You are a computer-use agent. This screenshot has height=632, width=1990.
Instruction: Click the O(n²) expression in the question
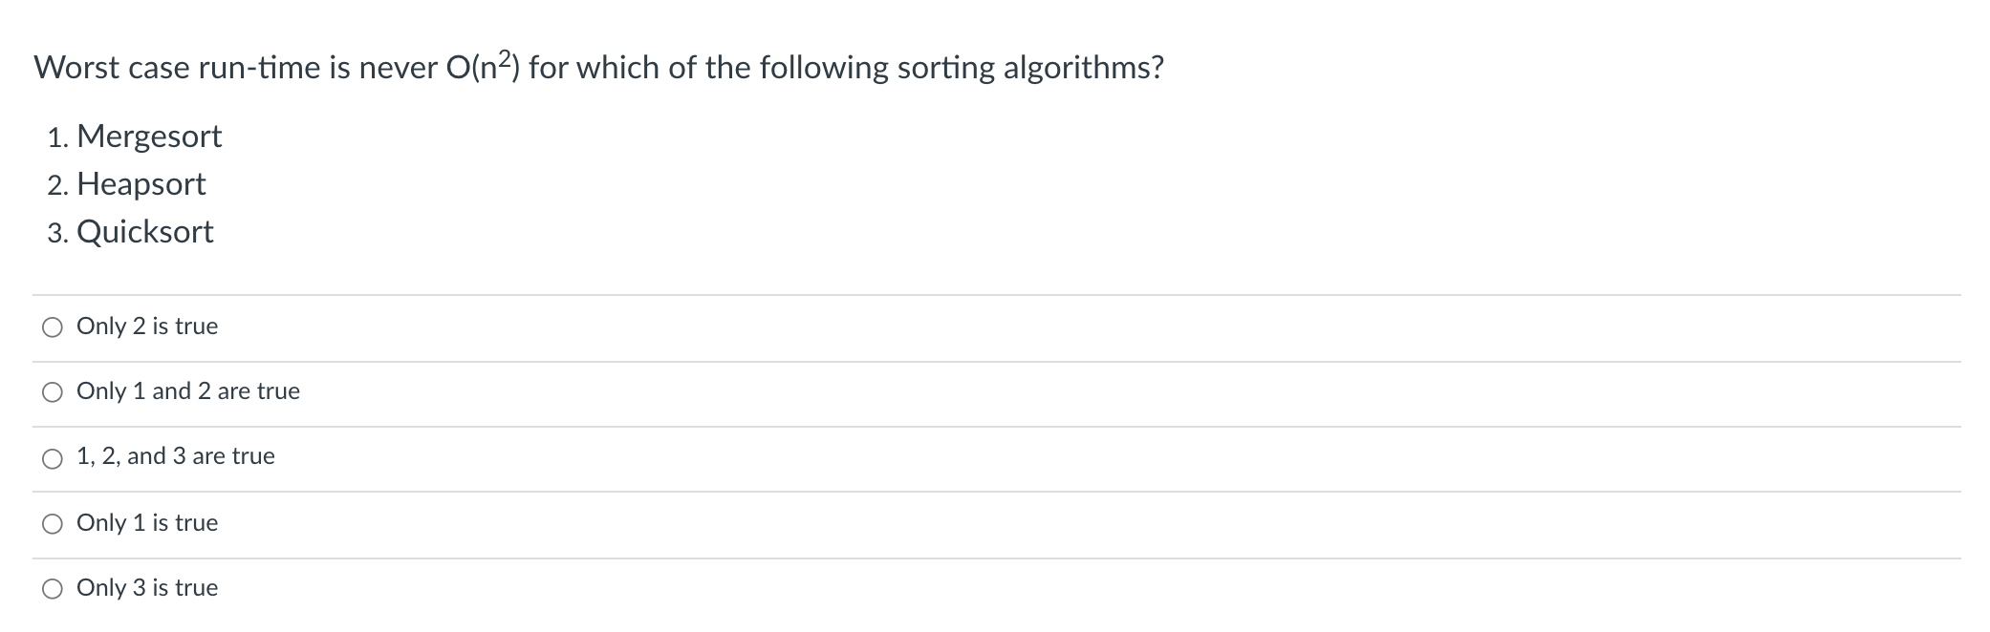coord(483,66)
